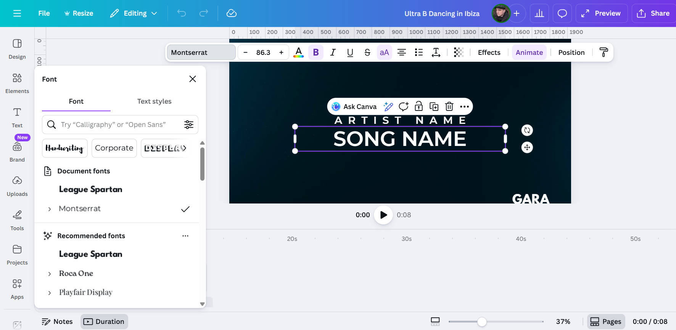Select the Handwriting font category
The image size is (676, 330).
(65, 148)
